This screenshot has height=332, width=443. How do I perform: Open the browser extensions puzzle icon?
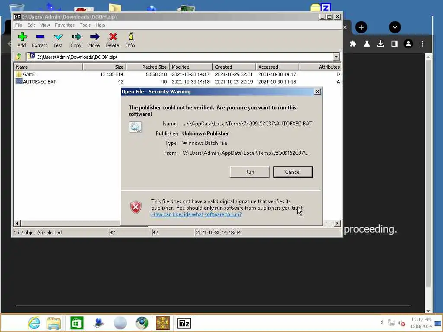coord(353,44)
